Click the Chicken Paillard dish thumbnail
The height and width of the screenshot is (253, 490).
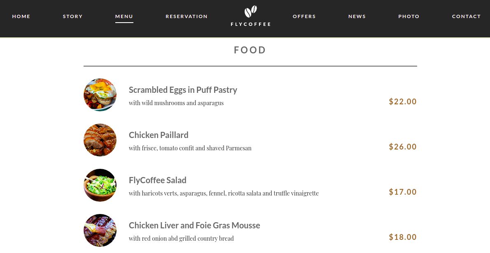pos(100,140)
